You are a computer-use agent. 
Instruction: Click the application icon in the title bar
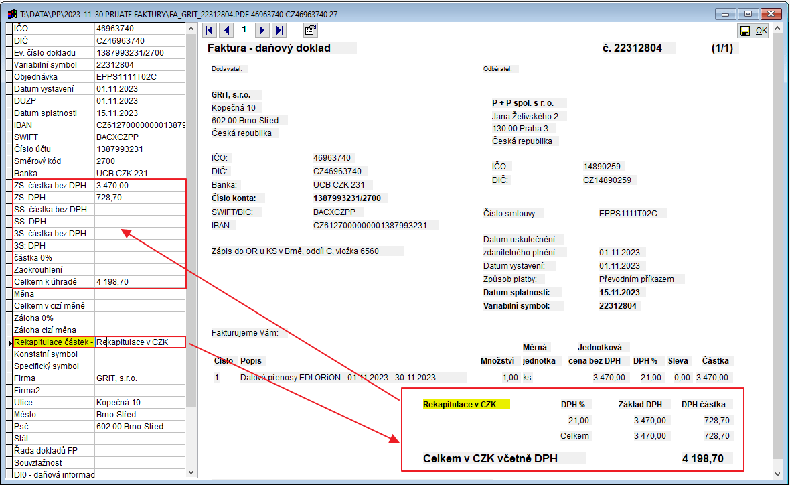(11, 14)
